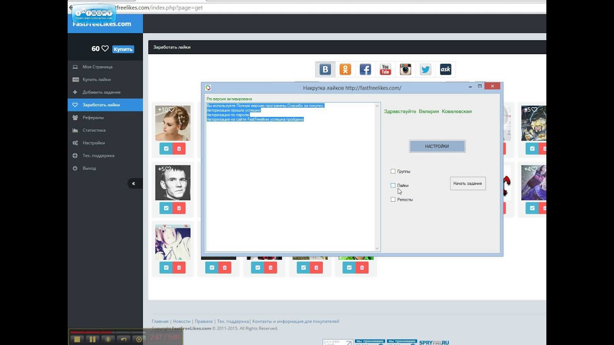Viewport: 614px width, 345px height.
Task: Click the SPRYPAY.RU payment logo
Action: click(x=434, y=343)
